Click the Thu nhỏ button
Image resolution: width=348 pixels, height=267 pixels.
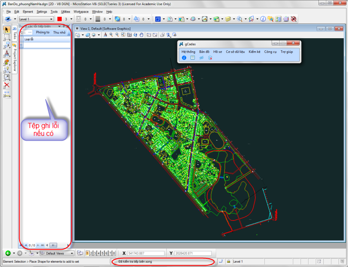(x=59, y=33)
